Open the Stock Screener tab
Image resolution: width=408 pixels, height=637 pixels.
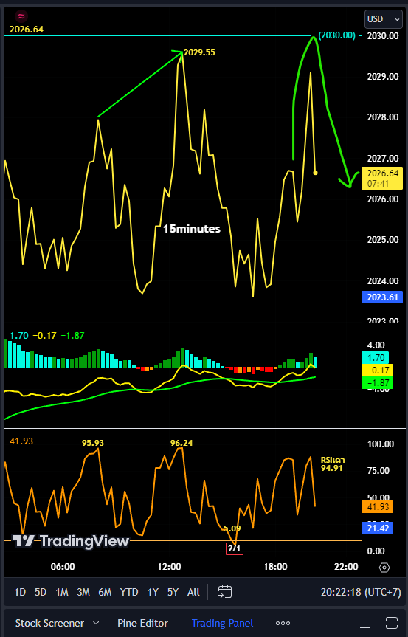pos(49,623)
